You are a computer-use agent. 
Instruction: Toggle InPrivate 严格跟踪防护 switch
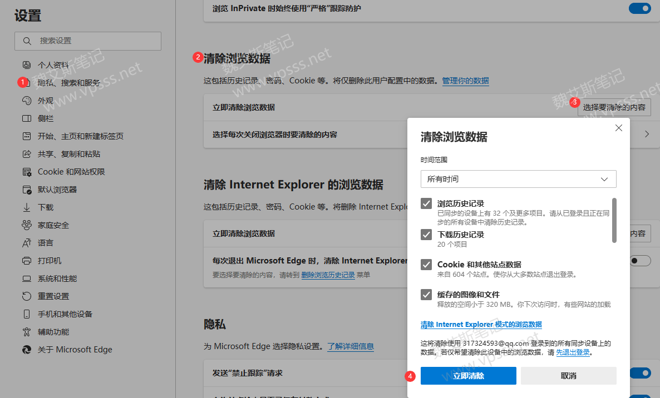click(x=640, y=8)
